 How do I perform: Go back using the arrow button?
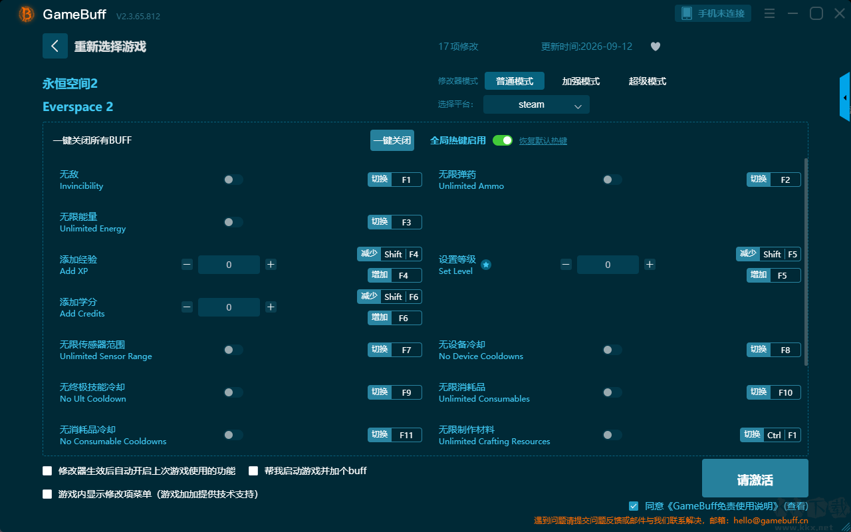click(x=55, y=46)
